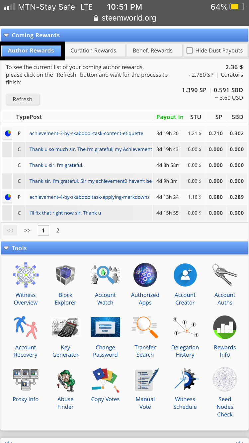Open the Abuse Finder detective icon
Image resolution: width=249 pixels, height=443 pixels.
65,379
